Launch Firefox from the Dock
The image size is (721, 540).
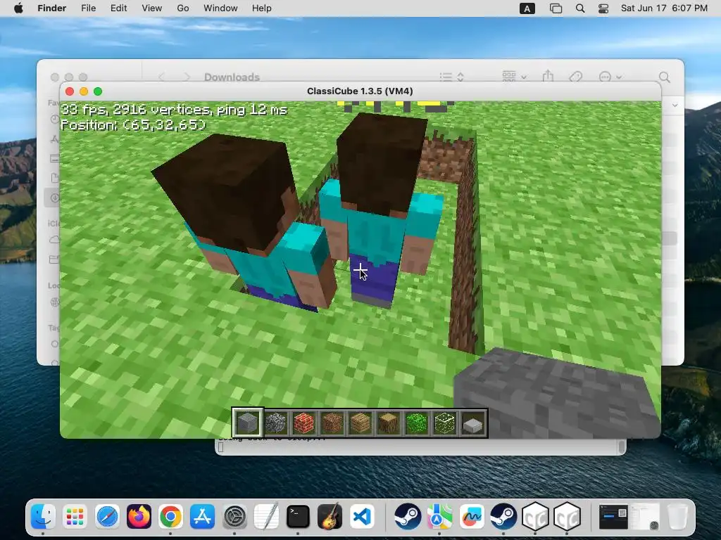139,517
